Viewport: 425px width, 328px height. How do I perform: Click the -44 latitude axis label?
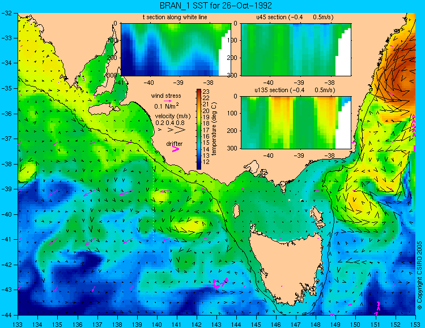coord(7,315)
